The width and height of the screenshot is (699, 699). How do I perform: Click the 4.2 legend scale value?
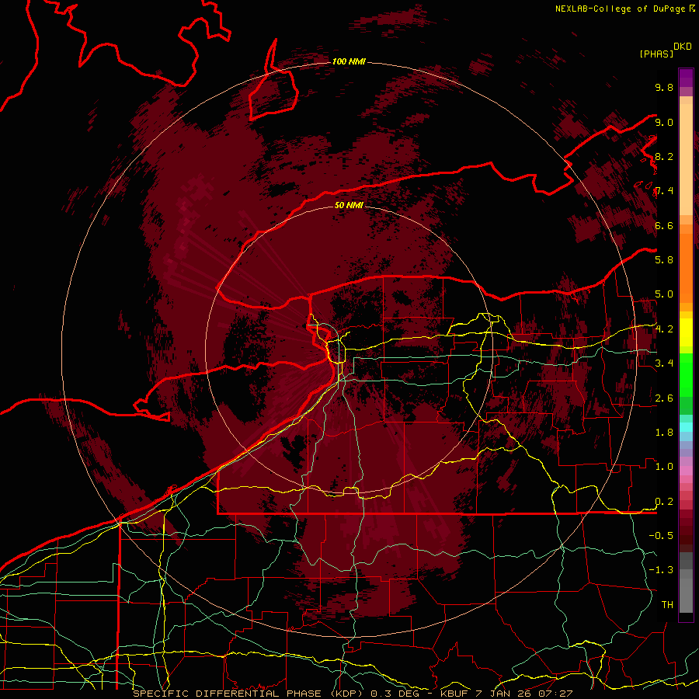click(664, 329)
